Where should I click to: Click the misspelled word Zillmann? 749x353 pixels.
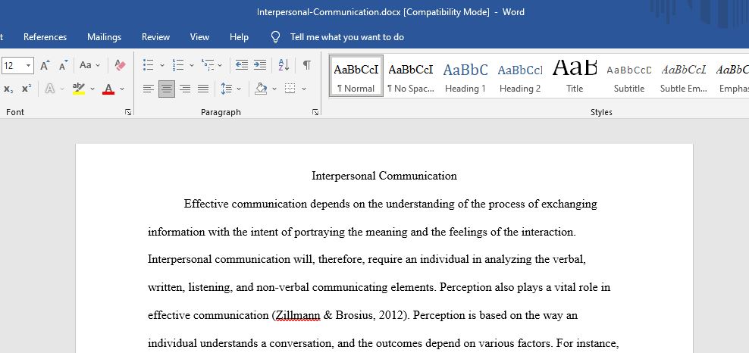[x=298, y=316]
